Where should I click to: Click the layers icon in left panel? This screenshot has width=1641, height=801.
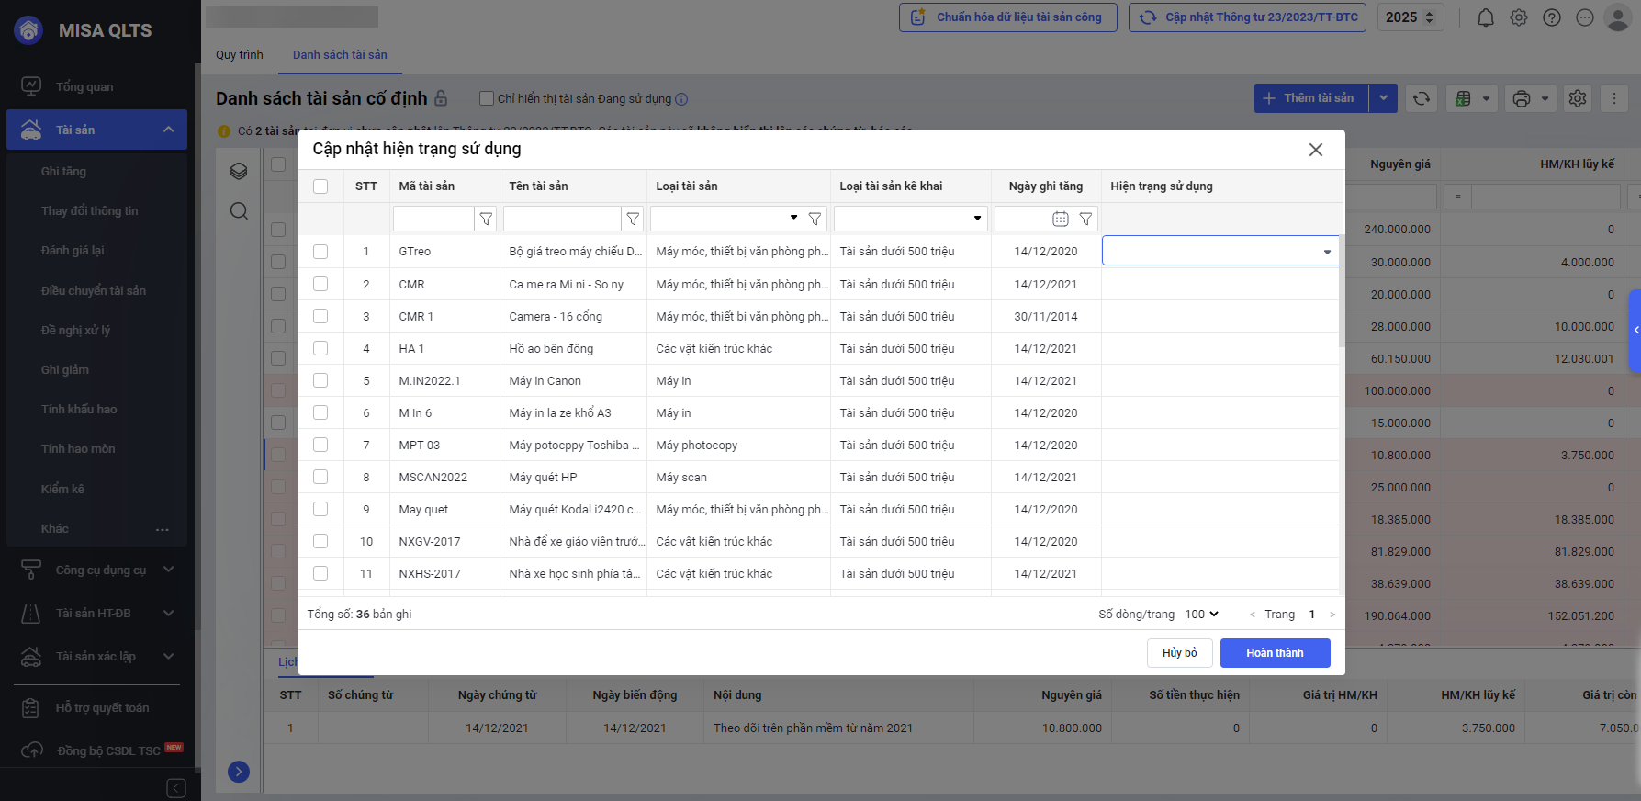239,171
